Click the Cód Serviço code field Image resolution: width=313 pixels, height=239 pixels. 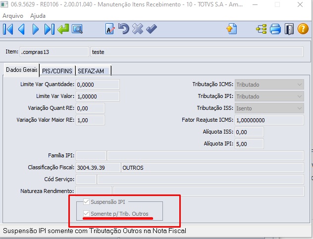click(x=86, y=179)
